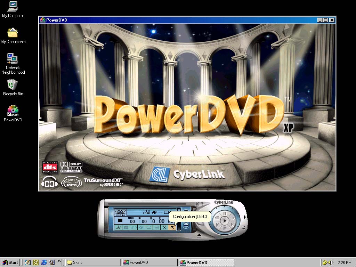Capture a frame with the camera icon
Image resolution: width=356 pixels, height=267 pixels.
click(126, 227)
